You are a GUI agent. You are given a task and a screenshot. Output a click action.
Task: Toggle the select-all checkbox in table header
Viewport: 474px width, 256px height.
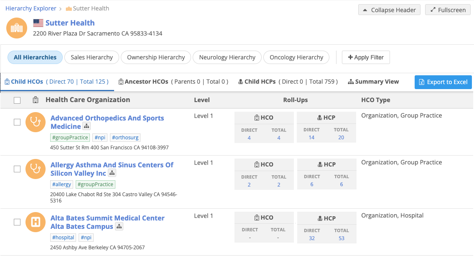(x=17, y=100)
